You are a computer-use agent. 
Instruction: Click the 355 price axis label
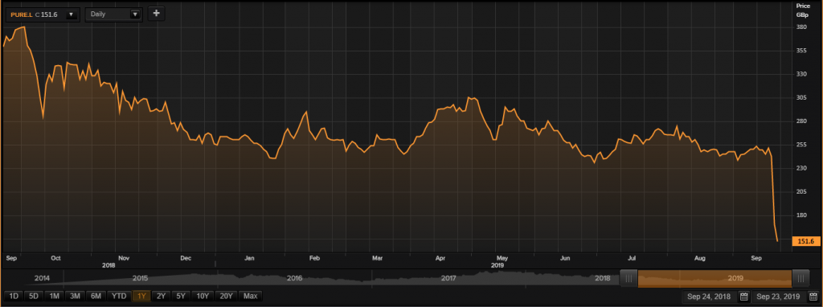point(801,51)
